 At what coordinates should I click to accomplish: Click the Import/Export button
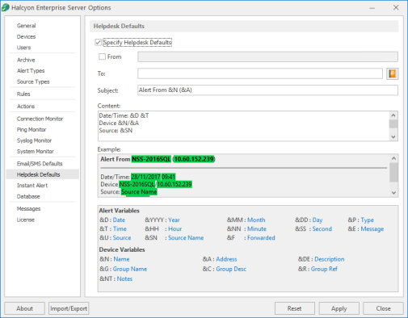pyautogui.click(x=69, y=308)
